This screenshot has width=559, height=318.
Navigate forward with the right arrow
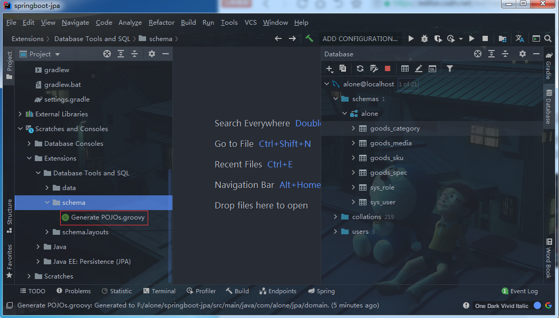[292, 38]
